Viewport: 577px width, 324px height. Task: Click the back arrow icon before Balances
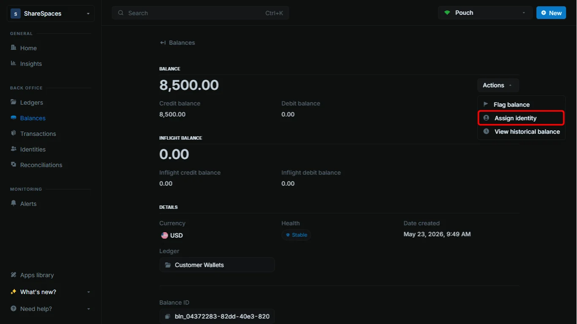point(163,43)
